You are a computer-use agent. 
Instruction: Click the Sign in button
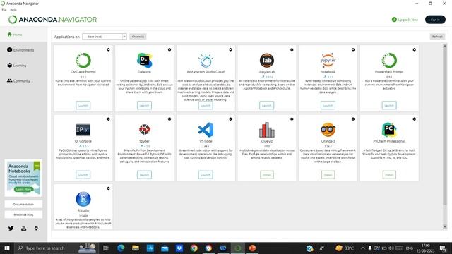coord(435,20)
